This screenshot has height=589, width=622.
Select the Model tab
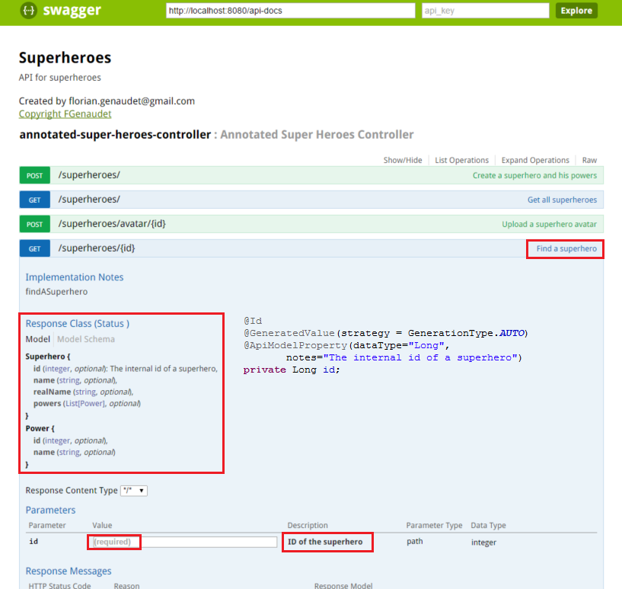click(x=37, y=339)
